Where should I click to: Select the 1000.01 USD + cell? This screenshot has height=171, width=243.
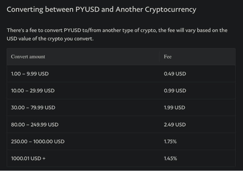28,159
